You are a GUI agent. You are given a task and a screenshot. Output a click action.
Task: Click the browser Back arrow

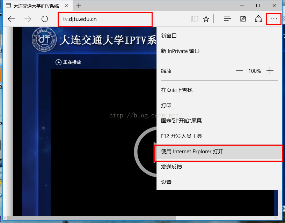11,19
